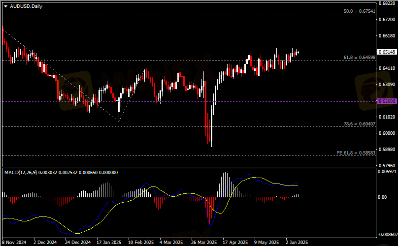Select the 61.8 = 0.64598 Fibonacci label
398x246 pixels.
point(360,58)
